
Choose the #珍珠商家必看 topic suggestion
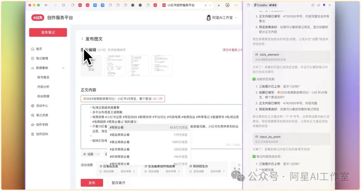click(x=148, y=157)
